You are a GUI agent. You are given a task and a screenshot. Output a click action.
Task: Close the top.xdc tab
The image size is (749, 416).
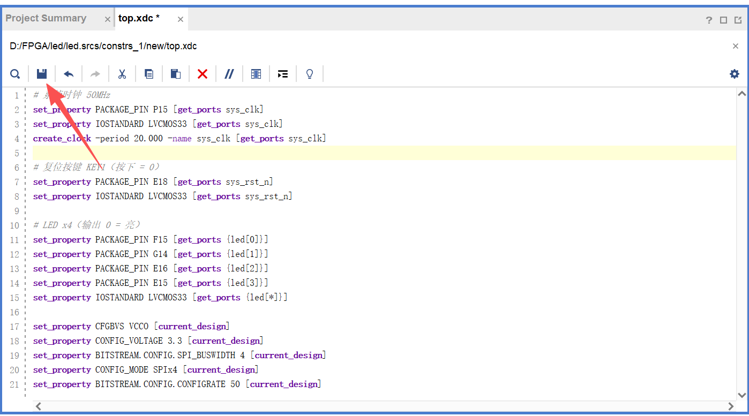click(x=181, y=19)
